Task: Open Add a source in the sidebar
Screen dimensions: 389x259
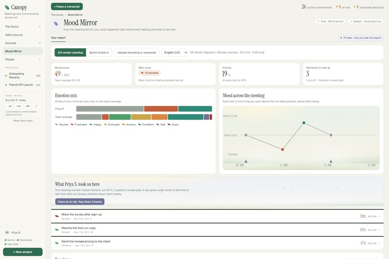Action: [x=23, y=35]
